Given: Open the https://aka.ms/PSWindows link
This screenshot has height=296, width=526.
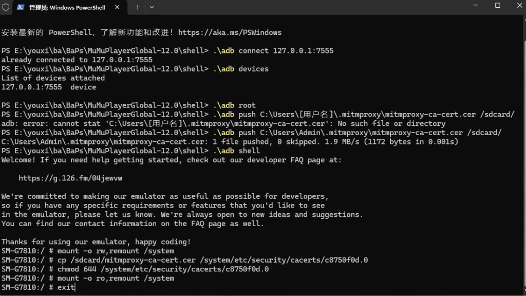Looking at the screenshot, I should click(230, 32).
